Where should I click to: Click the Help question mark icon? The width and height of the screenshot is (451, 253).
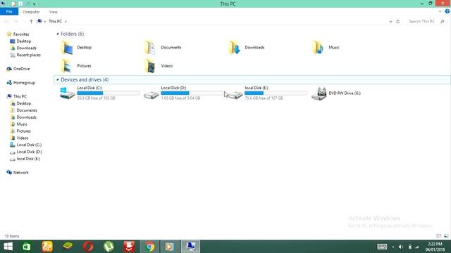(x=447, y=11)
